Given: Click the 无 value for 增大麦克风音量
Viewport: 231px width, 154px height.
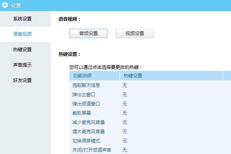Looking at the screenshot, I should click(x=125, y=131).
